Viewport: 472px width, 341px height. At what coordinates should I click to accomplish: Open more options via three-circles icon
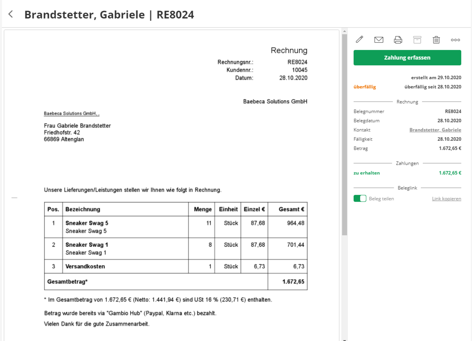pos(455,40)
